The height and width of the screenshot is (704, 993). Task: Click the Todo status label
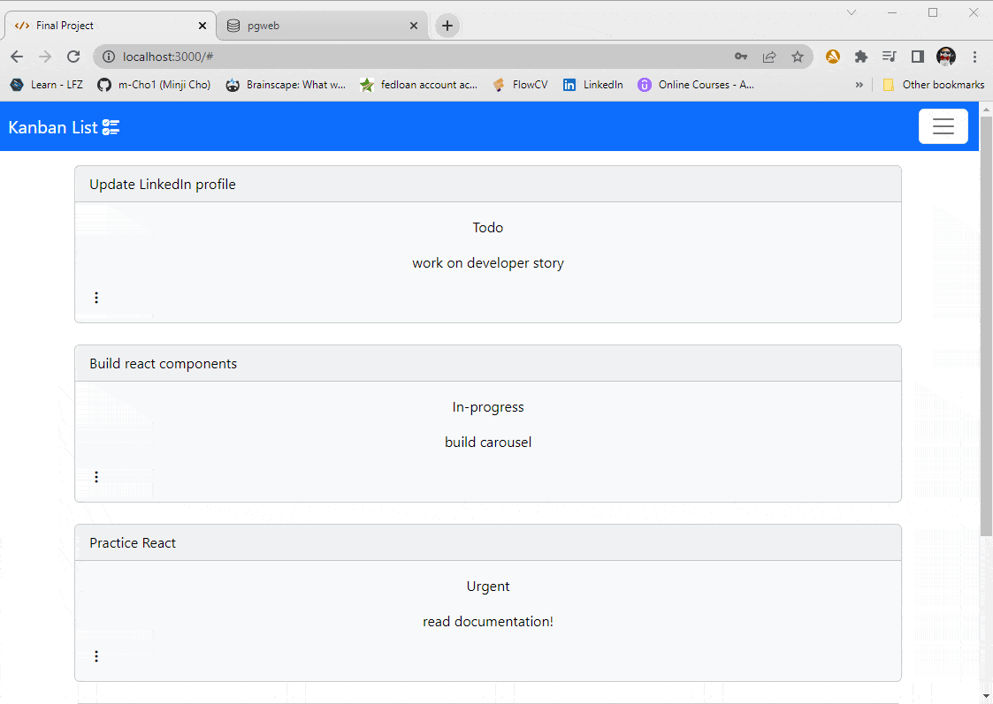487,228
